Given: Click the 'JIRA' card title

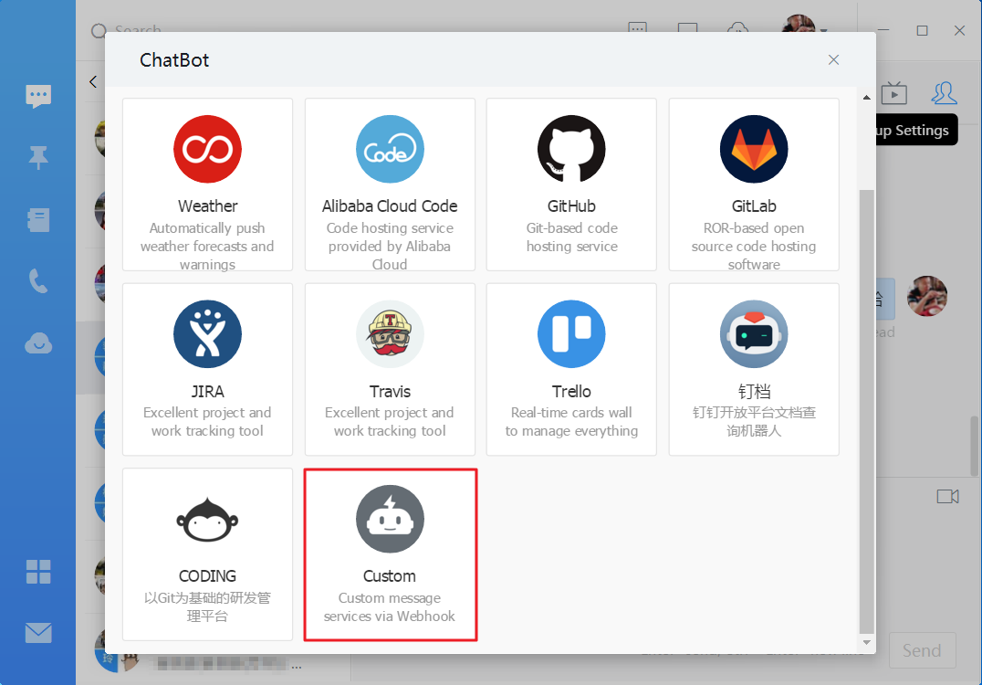Looking at the screenshot, I should tap(207, 392).
